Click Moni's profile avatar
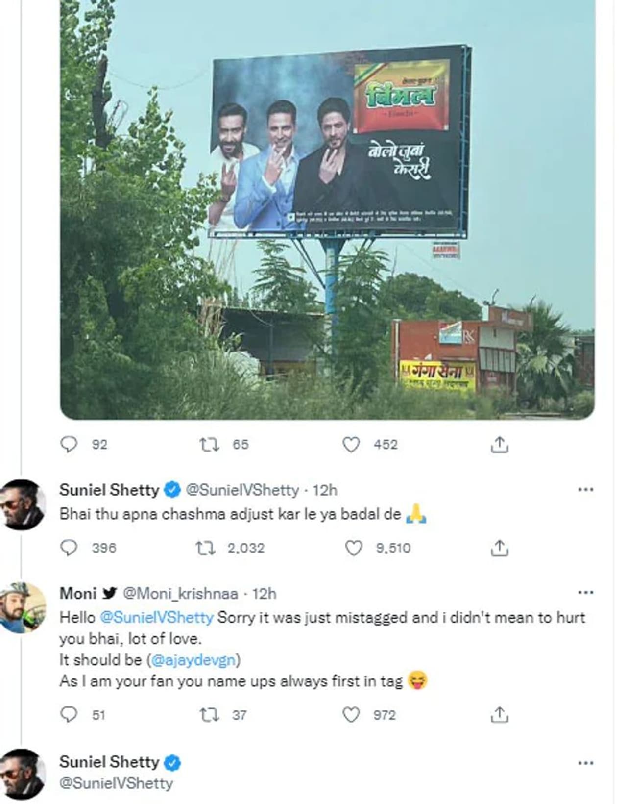The width and height of the screenshot is (627, 804). point(23,607)
